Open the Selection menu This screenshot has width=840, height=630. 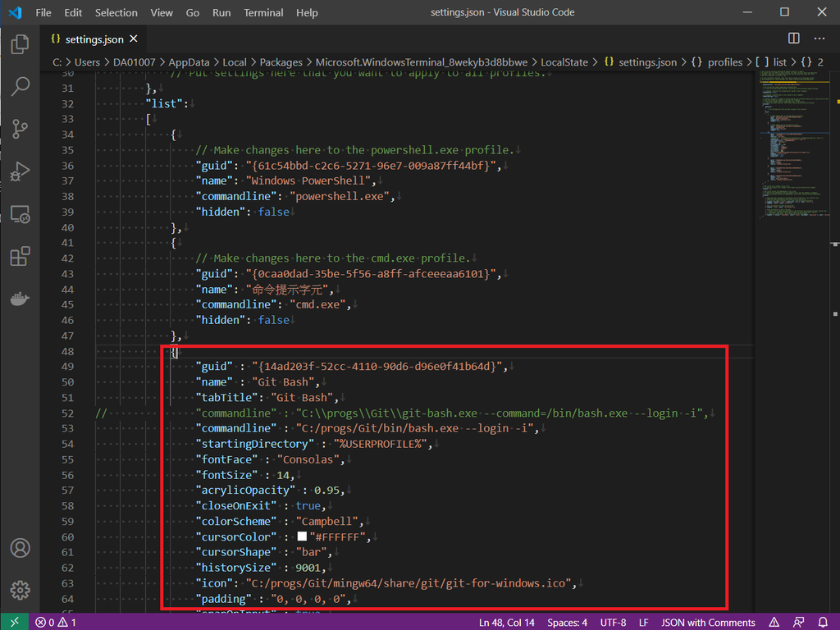pyautogui.click(x=116, y=12)
